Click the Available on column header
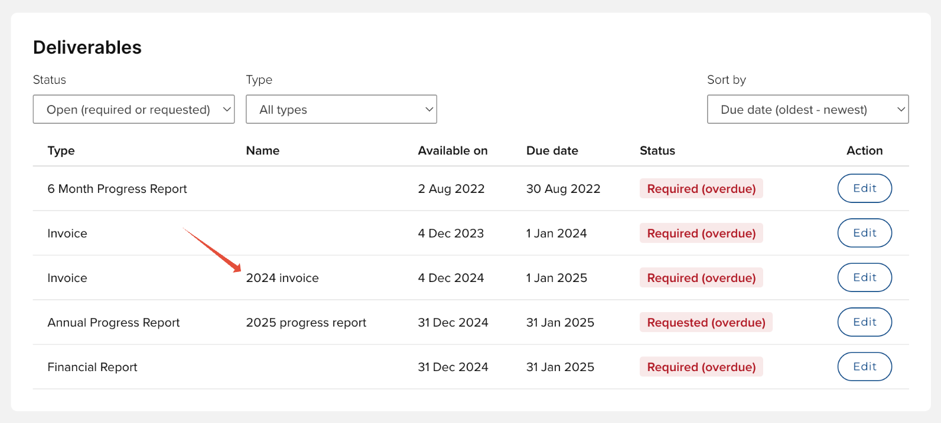 (452, 150)
